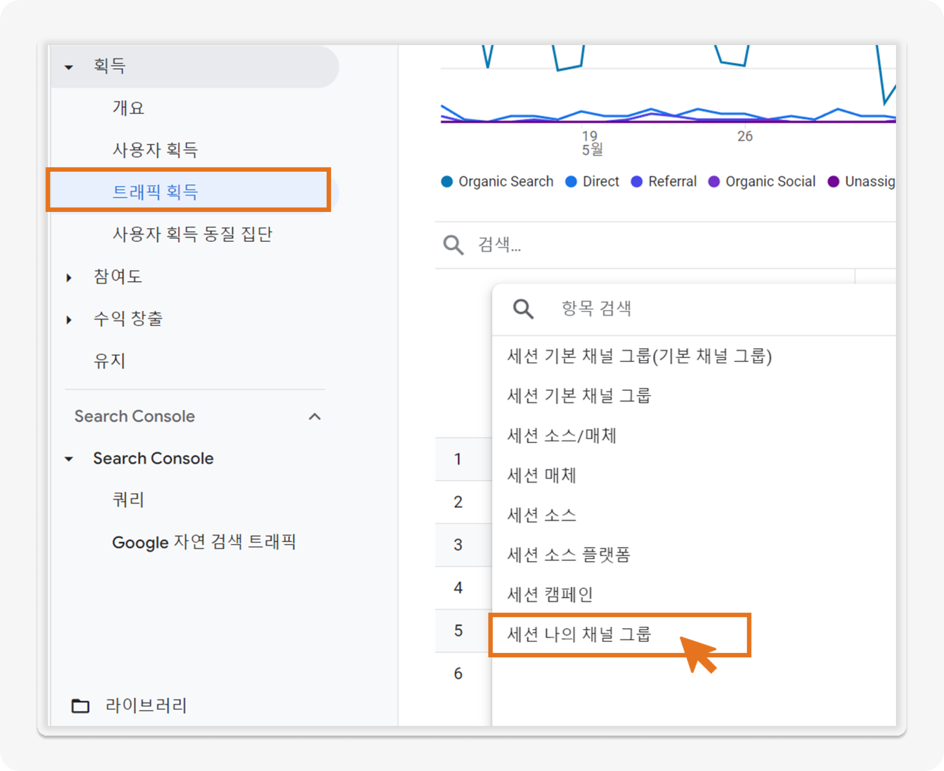Click the 수익 창출 section label
944x771 pixels.
pos(128,318)
